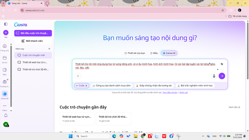Click Xem tất cả link
The width and height of the screenshot is (249, 140).
pos(234,107)
